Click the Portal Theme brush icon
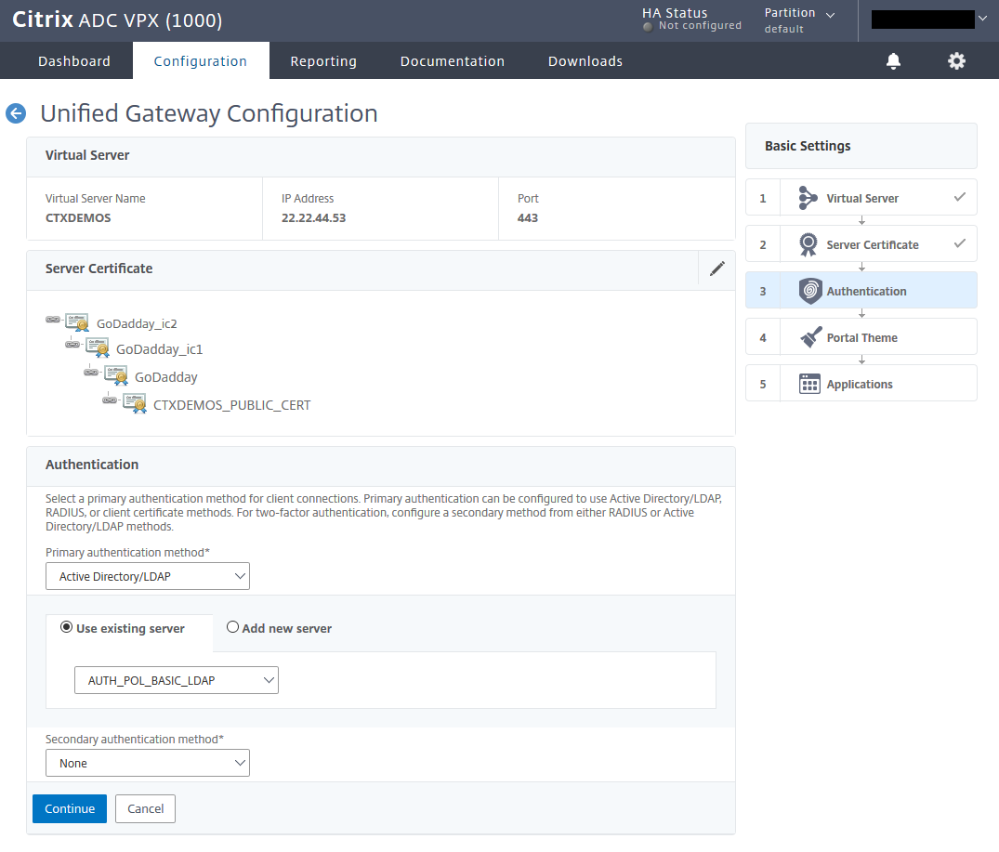This screenshot has height=852, width=999. (810, 337)
